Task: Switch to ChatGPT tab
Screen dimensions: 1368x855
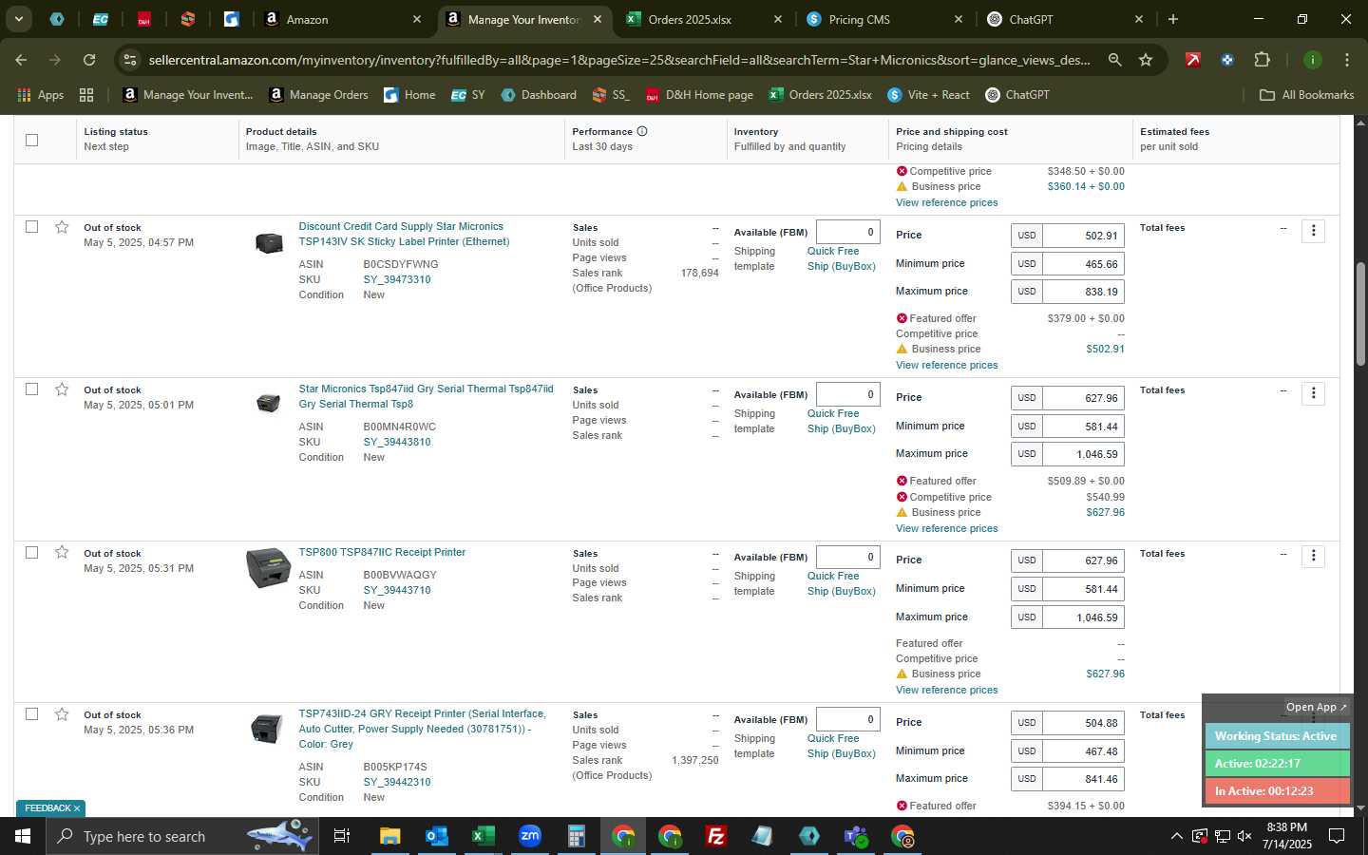Action: tap(1065, 19)
